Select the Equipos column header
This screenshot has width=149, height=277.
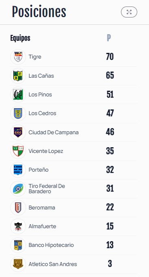tap(20, 38)
